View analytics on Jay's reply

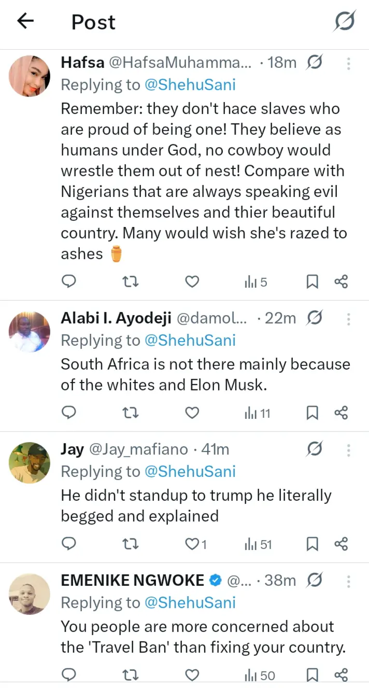click(x=258, y=544)
